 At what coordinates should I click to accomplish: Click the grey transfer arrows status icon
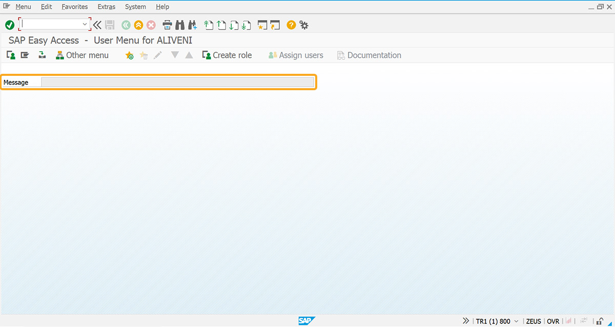583,321
